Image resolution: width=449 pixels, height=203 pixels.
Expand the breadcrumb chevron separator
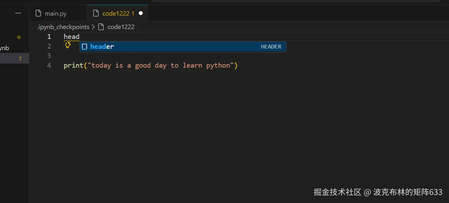93,27
